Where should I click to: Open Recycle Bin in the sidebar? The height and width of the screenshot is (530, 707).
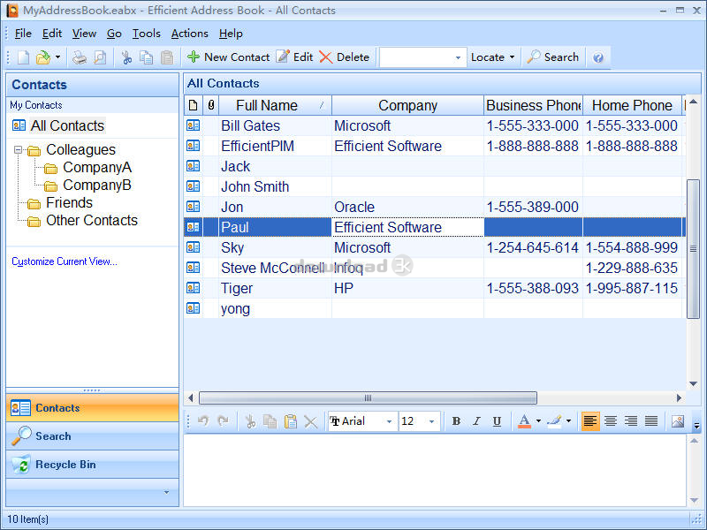click(x=65, y=465)
